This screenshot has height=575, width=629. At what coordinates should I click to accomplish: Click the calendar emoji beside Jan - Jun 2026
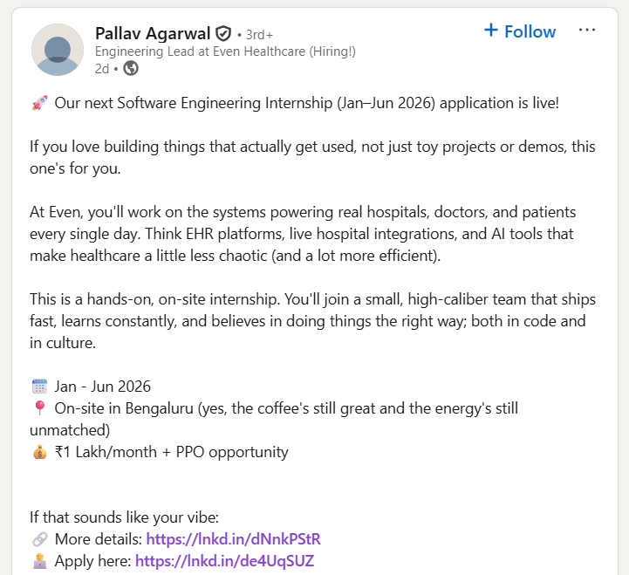pos(39,386)
